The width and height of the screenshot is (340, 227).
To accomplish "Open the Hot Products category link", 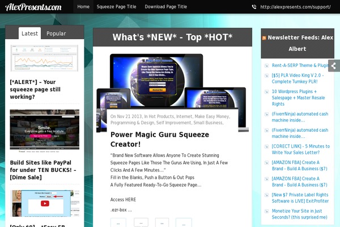I will [161, 116].
